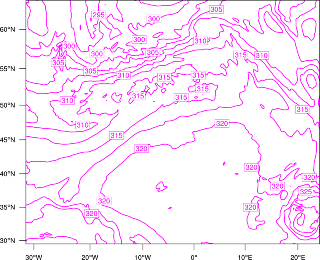Image resolution: width=320 pixels, height=260 pixels.
Task: Click the 60°N latitude axis label
Action: point(8,30)
